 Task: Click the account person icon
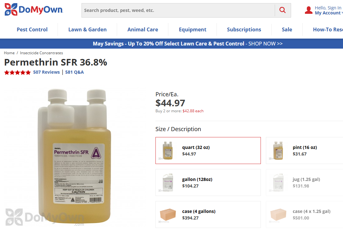(x=309, y=10)
